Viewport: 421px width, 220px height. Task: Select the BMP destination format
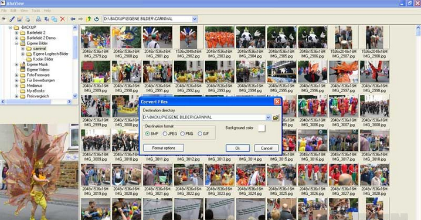point(147,134)
